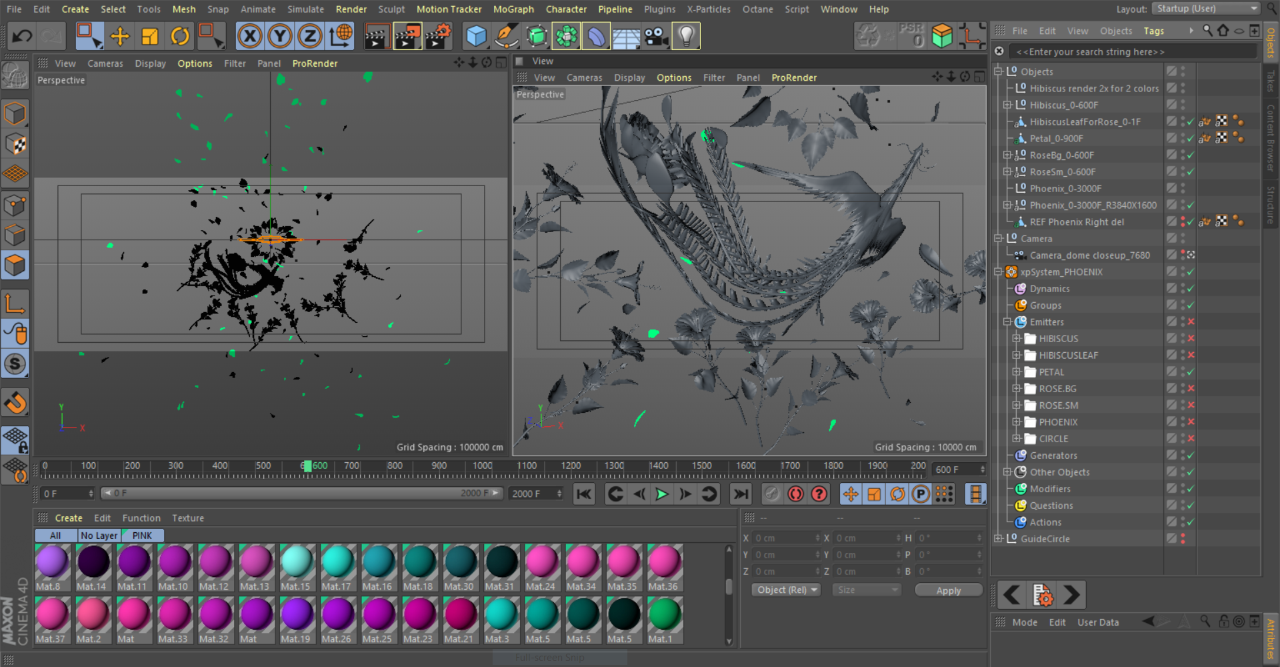Viewport: 1280px width, 667px height.
Task: Toggle Y axis lock
Action: (280, 36)
